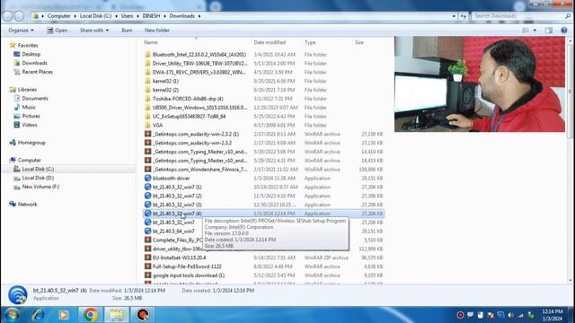Open the view options dropdown arrow

[x=535, y=31]
